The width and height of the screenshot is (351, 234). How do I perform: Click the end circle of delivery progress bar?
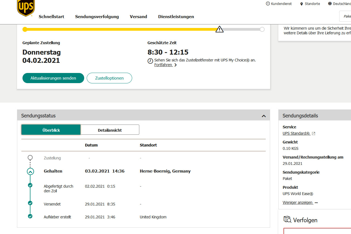(x=262, y=29)
